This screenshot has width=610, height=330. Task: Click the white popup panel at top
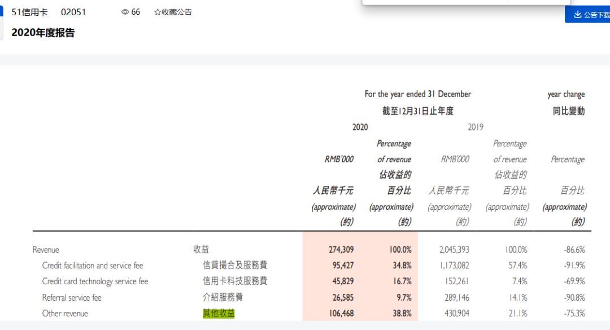tap(466, 2)
